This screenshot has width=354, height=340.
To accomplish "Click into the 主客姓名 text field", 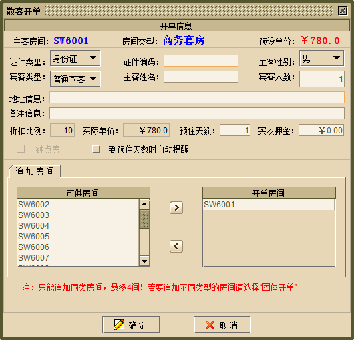I will pyautogui.click(x=201, y=77).
